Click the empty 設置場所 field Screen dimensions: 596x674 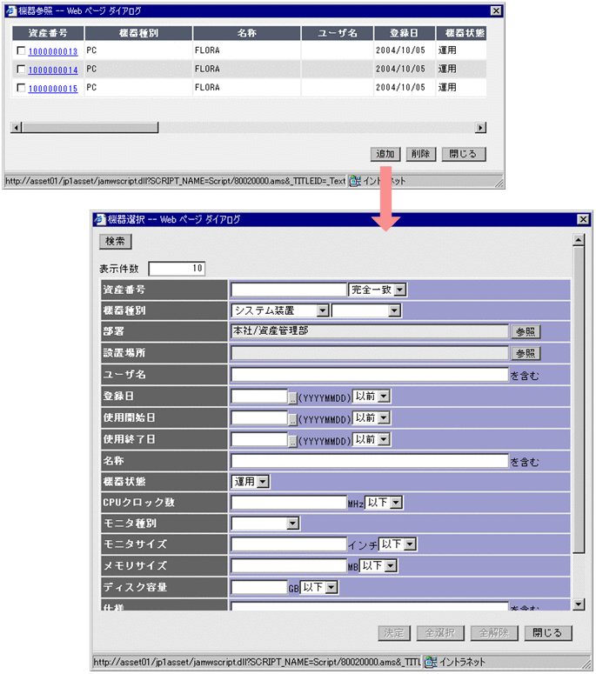coord(370,353)
